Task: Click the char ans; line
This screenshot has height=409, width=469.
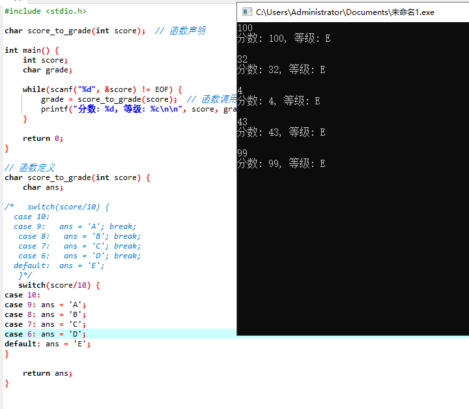Action: (x=43, y=188)
